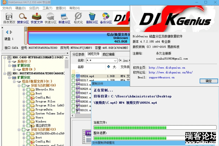This screenshot has width=219, height=146.
Task: Go to next disk with right arrow
Action: pyautogui.click(x=11, y=32)
